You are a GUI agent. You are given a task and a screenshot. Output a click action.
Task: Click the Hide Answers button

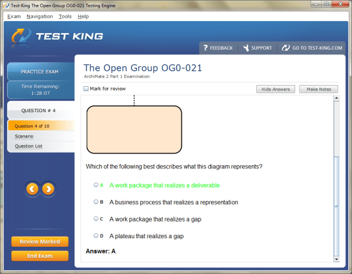pyautogui.click(x=276, y=89)
